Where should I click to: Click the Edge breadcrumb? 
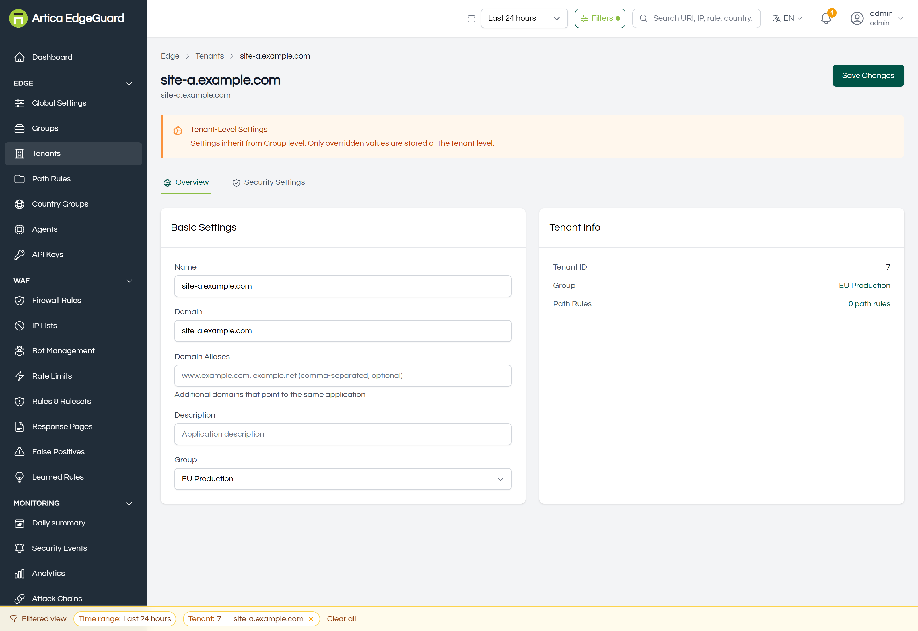[170, 56]
